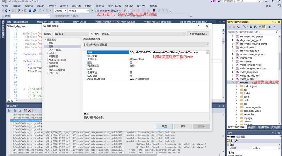Select the 命令参数 property row
Image resolution: width=282 pixels, height=156 pixels.
(146, 56)
